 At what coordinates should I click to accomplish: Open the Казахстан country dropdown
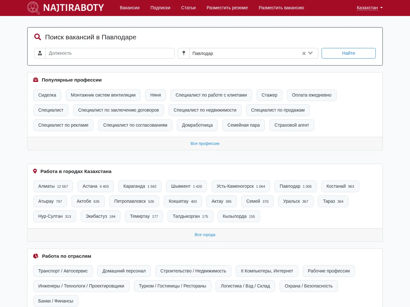(x=370, y=8)
